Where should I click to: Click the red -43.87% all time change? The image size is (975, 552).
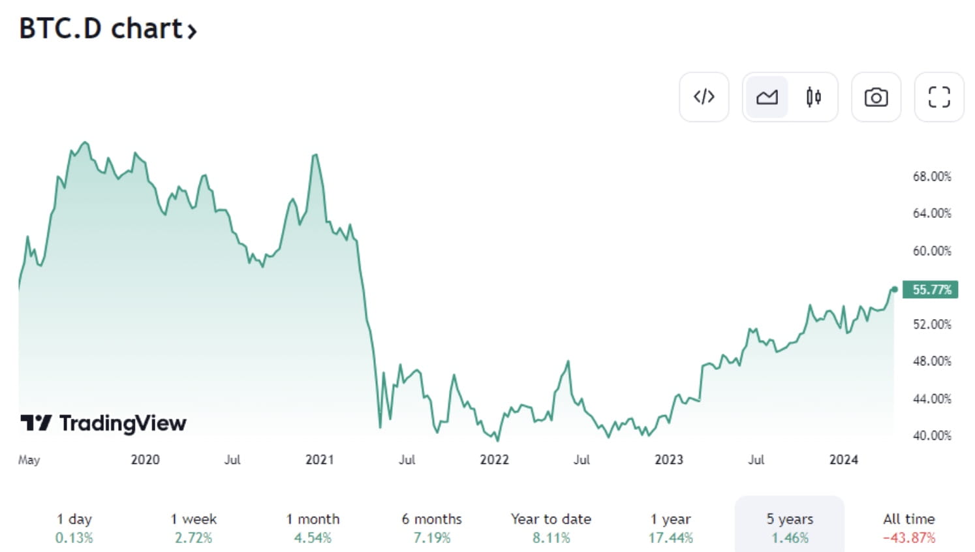908,538
